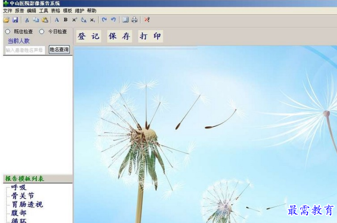Open file via folder toolbar icon
337x223 pixels.
(6, 20)
